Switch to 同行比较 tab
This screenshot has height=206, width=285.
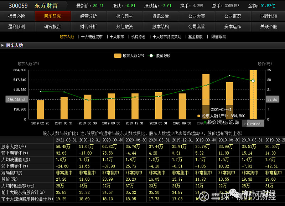tap(269, 16)
